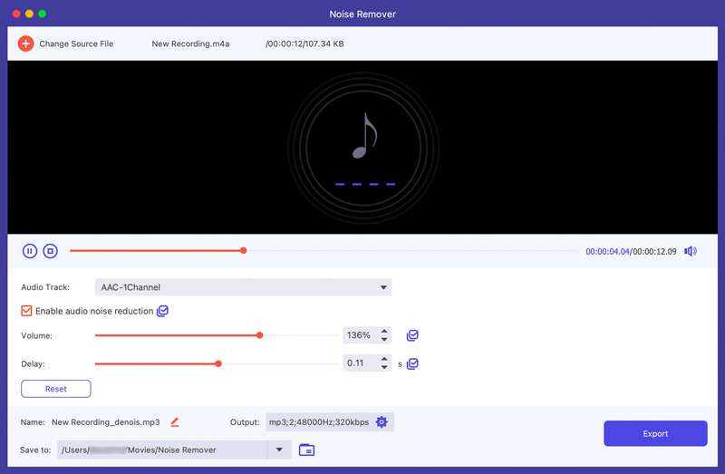Expand the Save to path dropdown

tap(279, 450)
